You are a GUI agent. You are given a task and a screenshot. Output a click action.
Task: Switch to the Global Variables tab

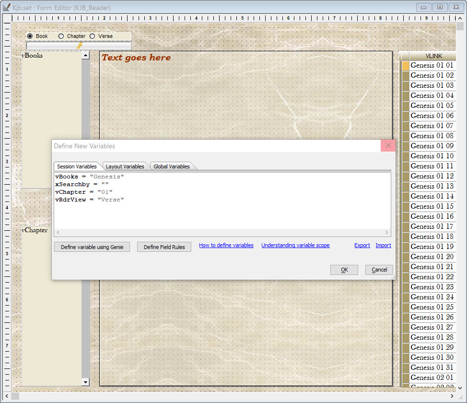point(171,166)
